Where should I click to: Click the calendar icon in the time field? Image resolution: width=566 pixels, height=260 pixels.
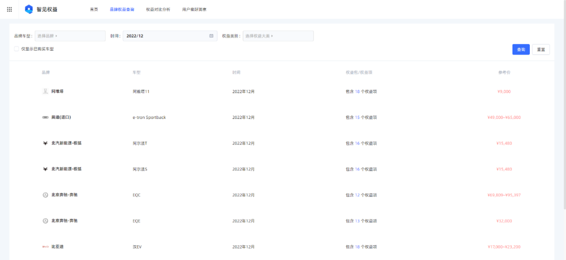click(211, 36)
